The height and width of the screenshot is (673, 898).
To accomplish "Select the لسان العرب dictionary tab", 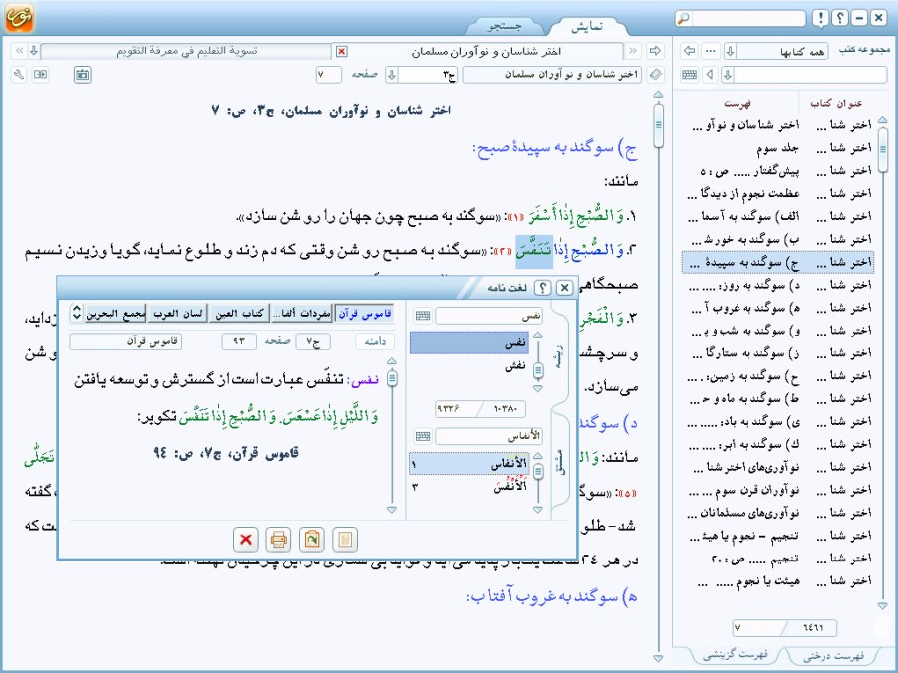I will pos(178,313).
